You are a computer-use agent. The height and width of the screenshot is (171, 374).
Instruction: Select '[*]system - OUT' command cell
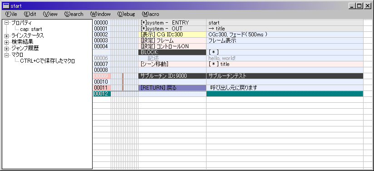coord(172,29)
